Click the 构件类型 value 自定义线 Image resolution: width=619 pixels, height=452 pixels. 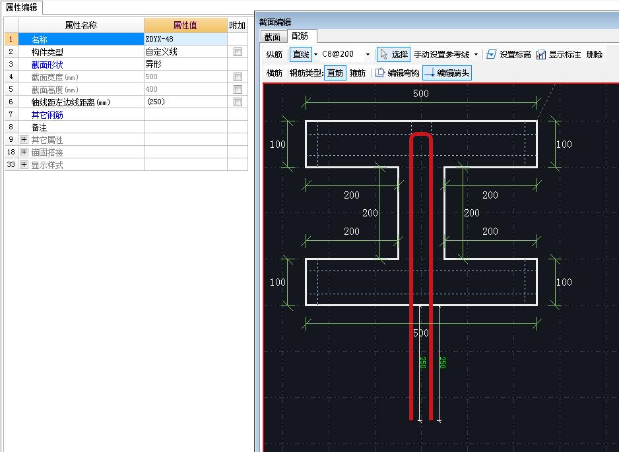[185, 51]
